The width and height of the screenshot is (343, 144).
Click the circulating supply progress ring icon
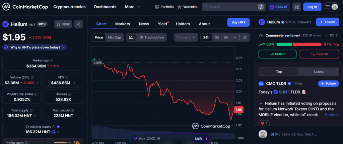pyautogui.click(x=53, y=132)
